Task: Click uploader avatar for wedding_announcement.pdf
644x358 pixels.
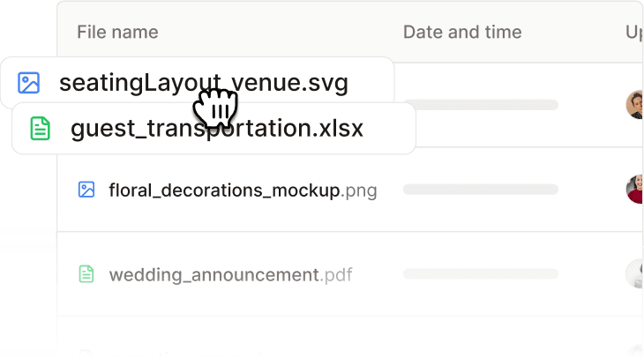Action: [634, 273]
